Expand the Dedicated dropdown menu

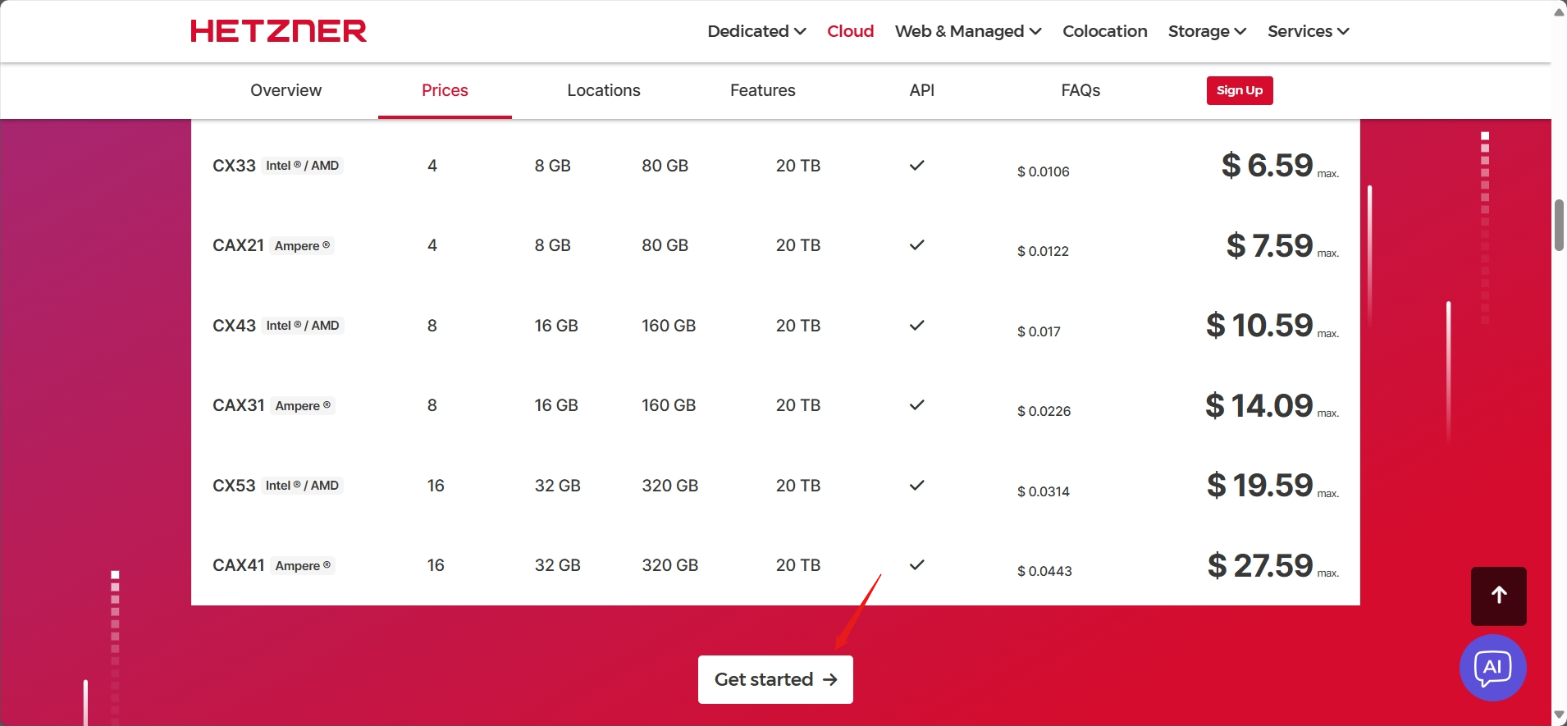(x=756, y=31)
